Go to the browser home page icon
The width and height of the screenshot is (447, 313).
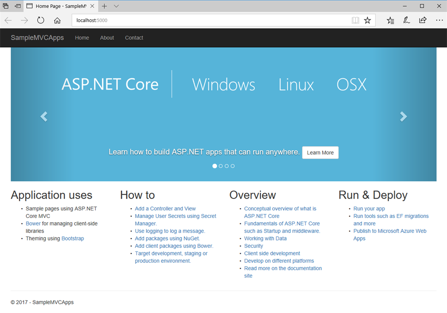pyautogui.click(x=57, y=20)
